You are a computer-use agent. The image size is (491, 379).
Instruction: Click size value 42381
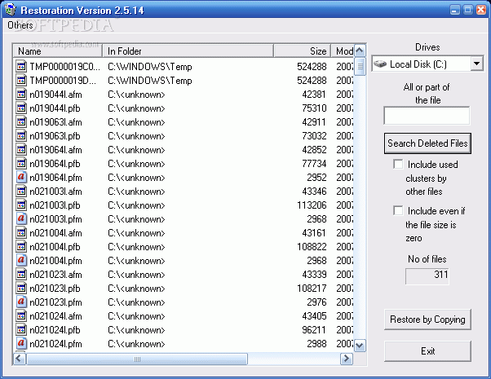pos(314,95)
